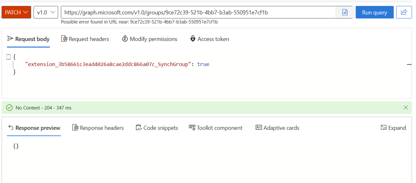Click the Modify permissions shield icon

pyautogui.click(x=125, y=39)
